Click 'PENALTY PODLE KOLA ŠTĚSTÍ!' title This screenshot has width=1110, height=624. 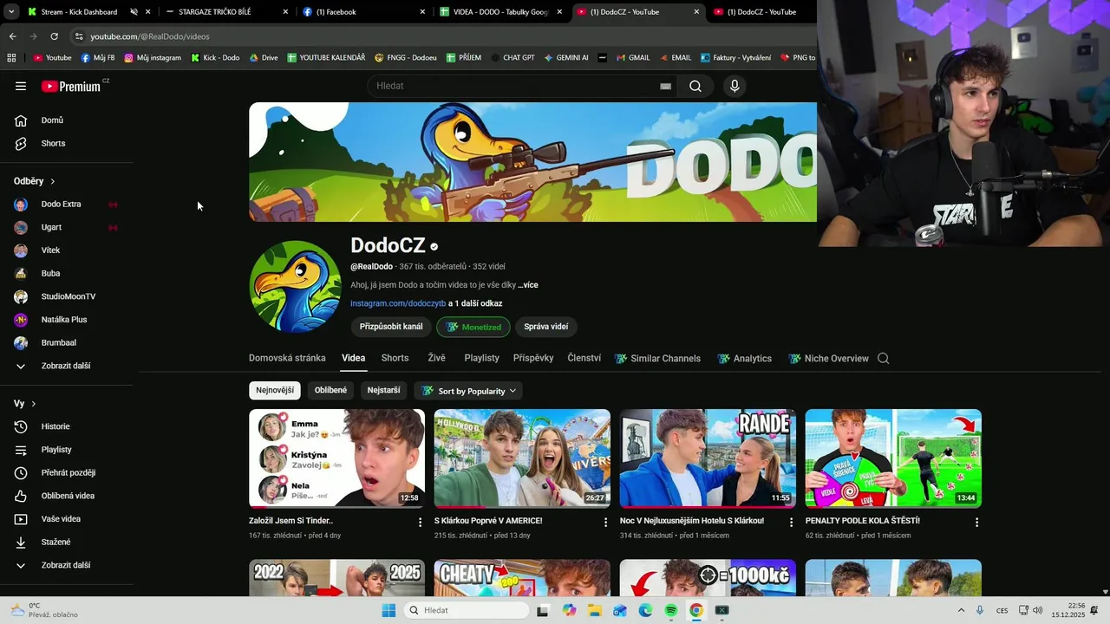(863, 521)
